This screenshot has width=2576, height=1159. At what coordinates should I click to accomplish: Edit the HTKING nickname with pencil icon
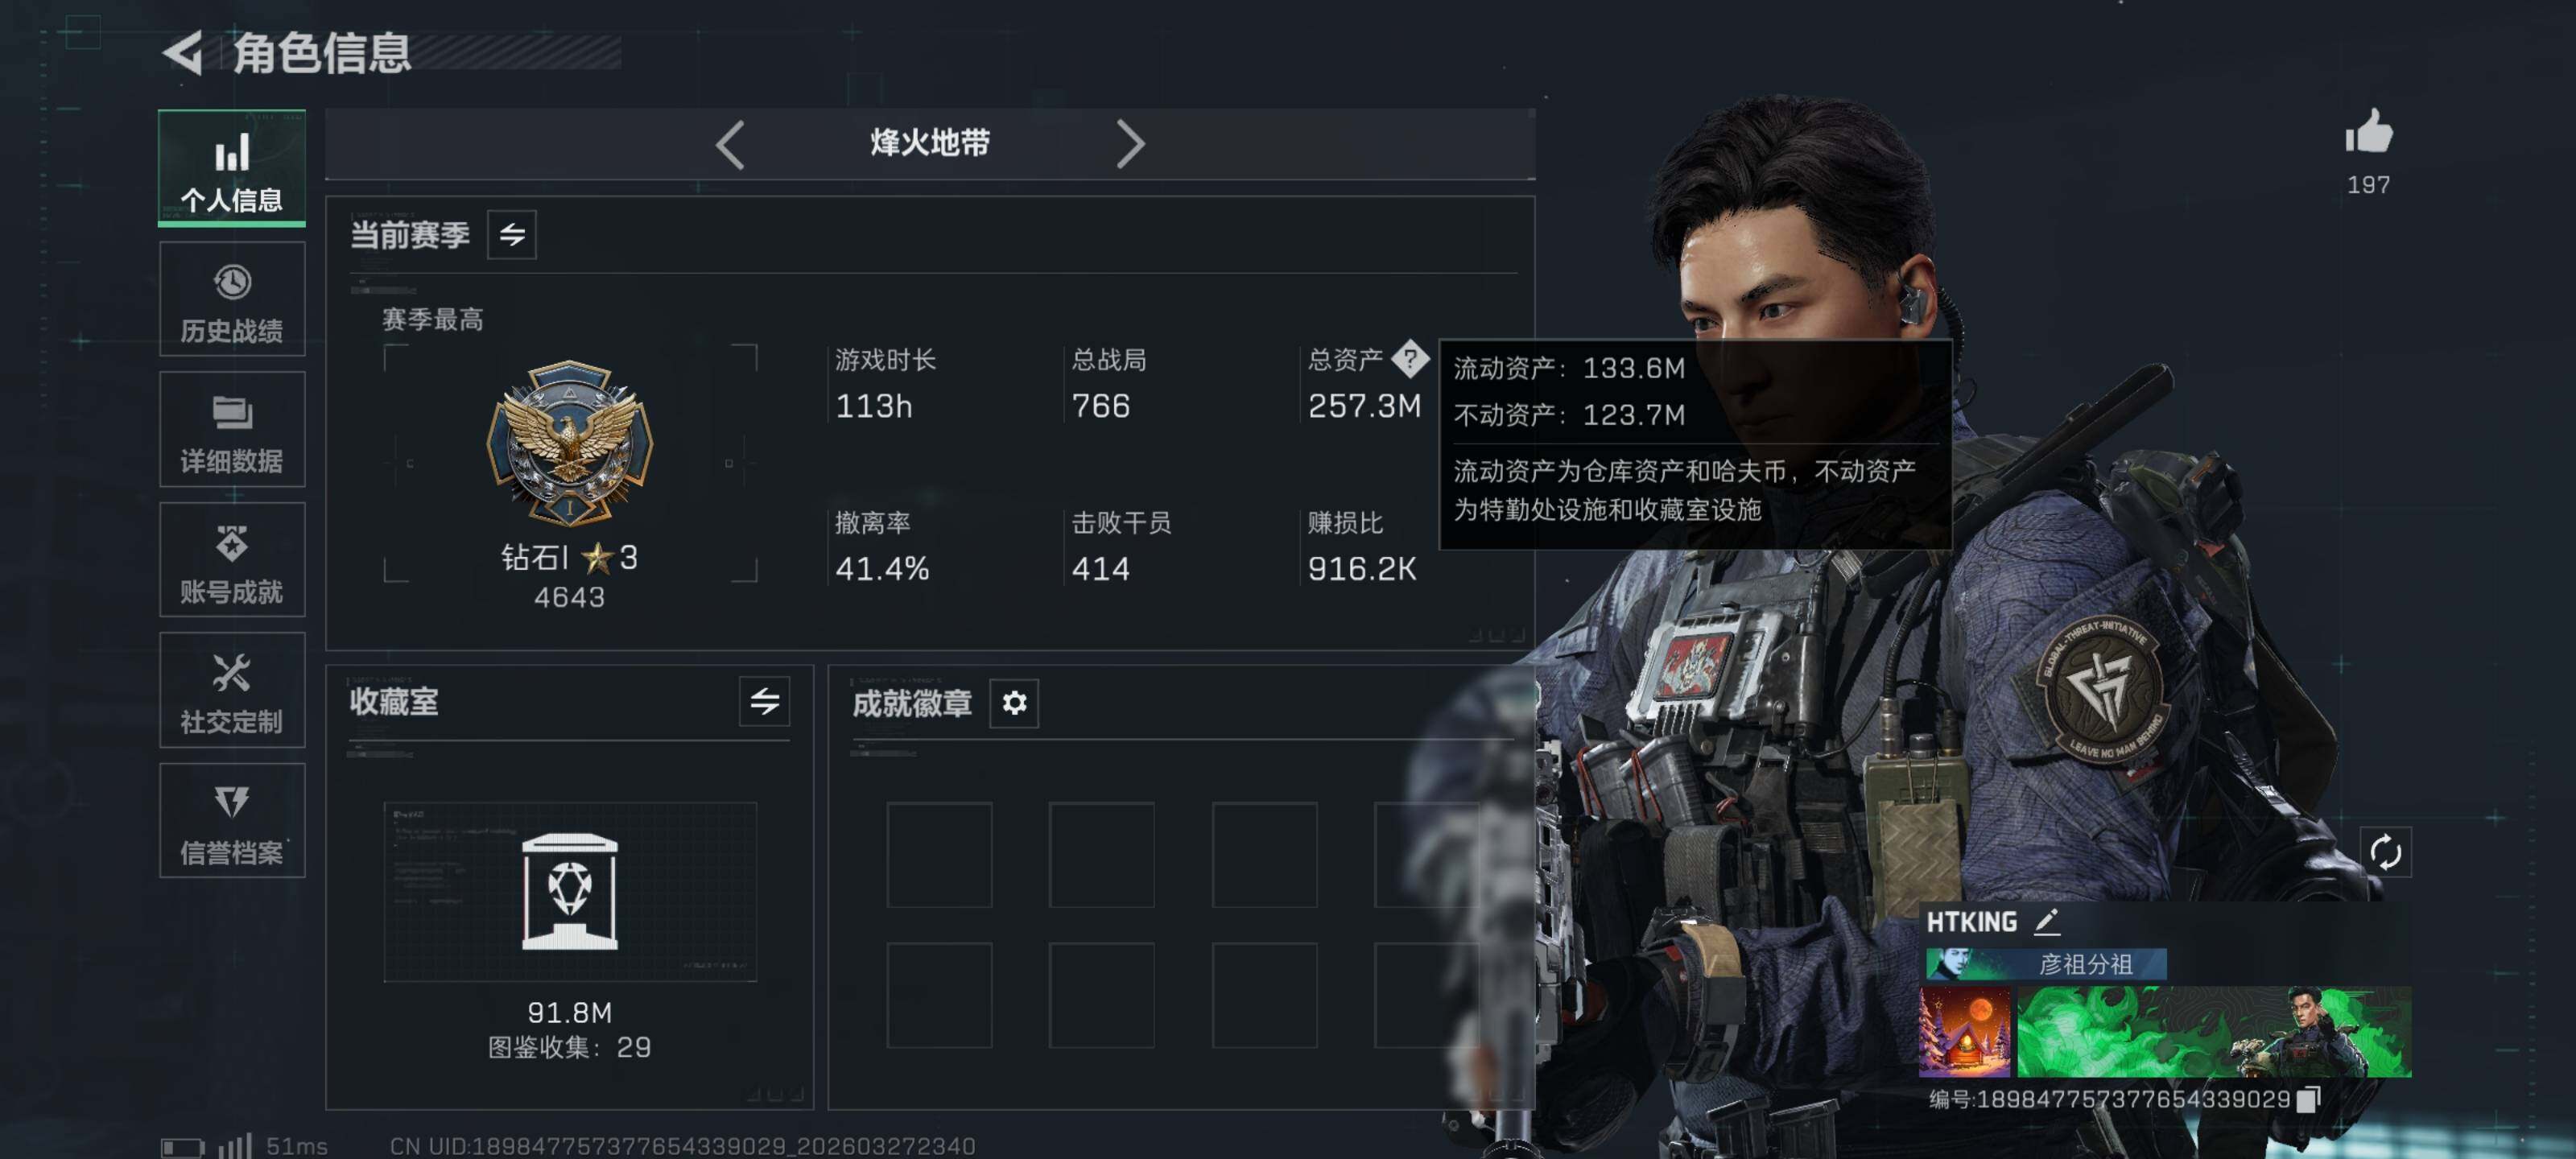click(x=2046, y=921)
